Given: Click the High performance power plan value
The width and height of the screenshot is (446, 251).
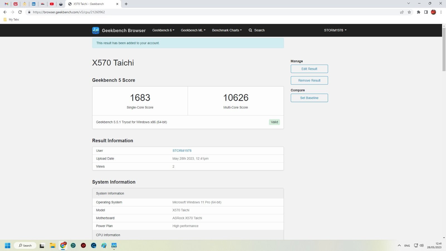Looking at the screenshot, I should pos(185,226).
